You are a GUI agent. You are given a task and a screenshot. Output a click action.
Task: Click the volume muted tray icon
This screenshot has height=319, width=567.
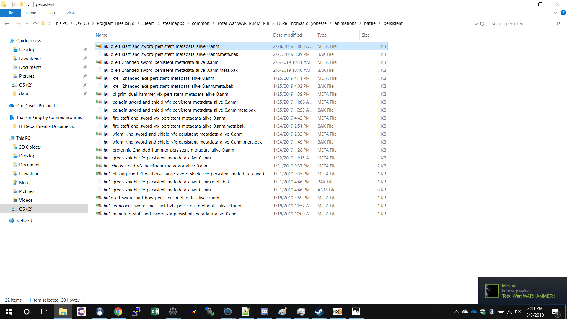(x=518, y=312)
